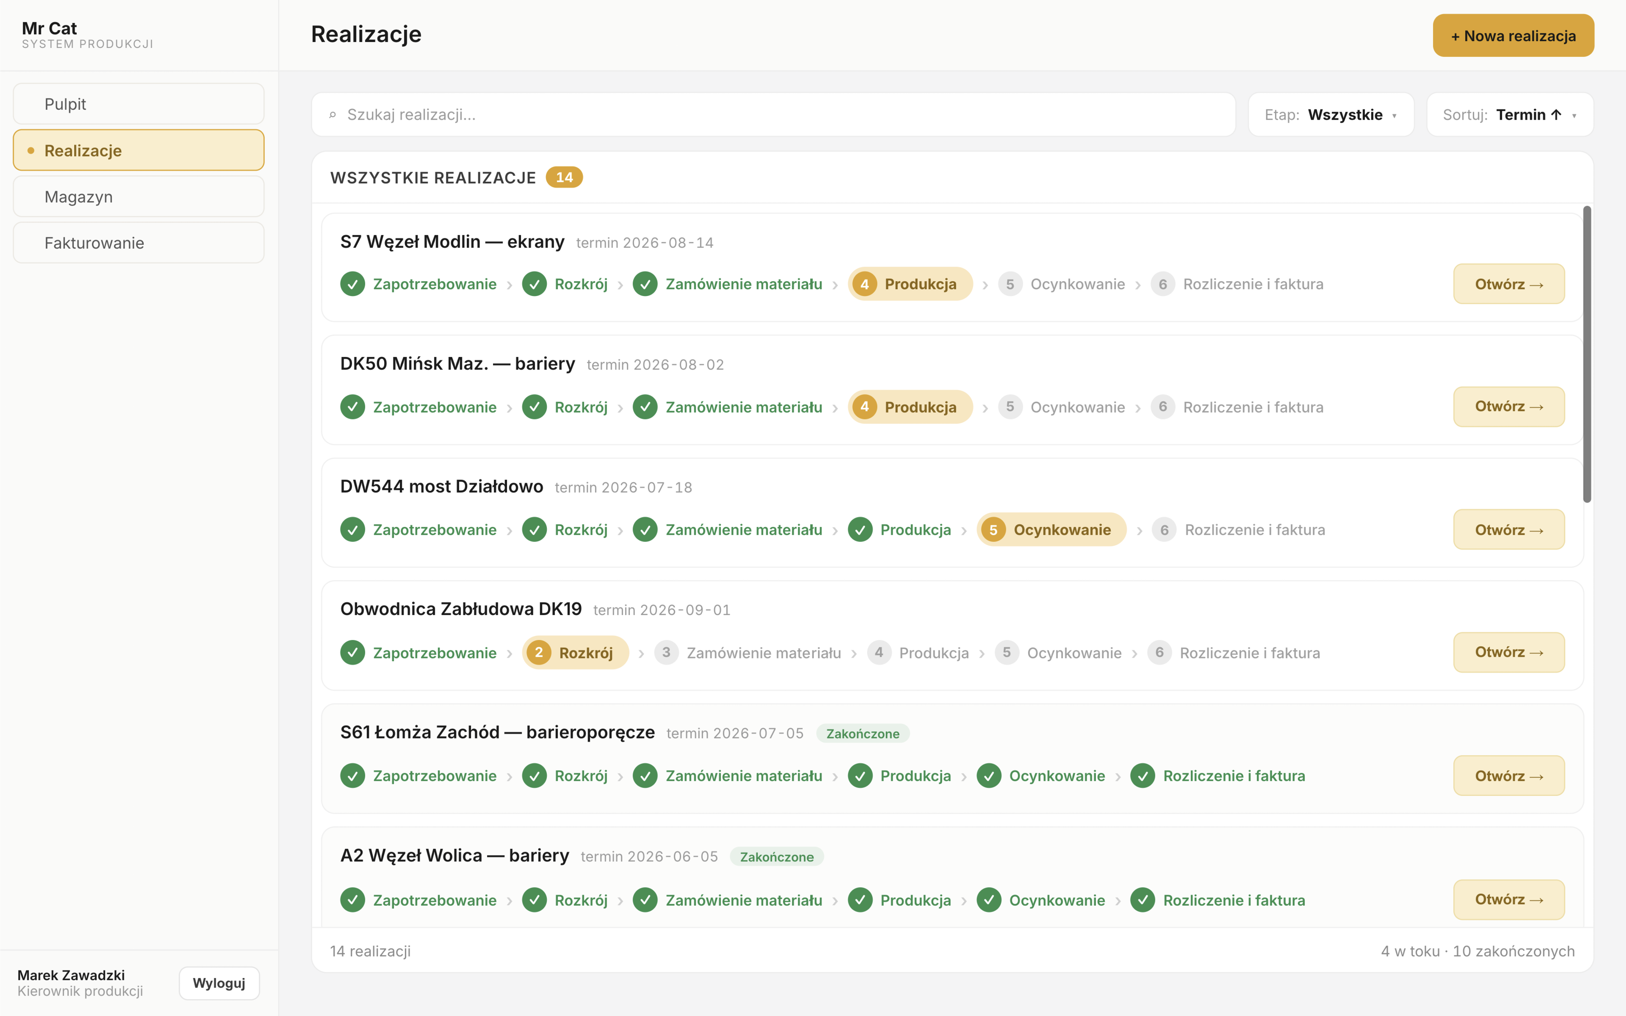The image size is (1626, 1016).
Task: Click "termin 2026-07-18" date text
Action: (623, 487)
